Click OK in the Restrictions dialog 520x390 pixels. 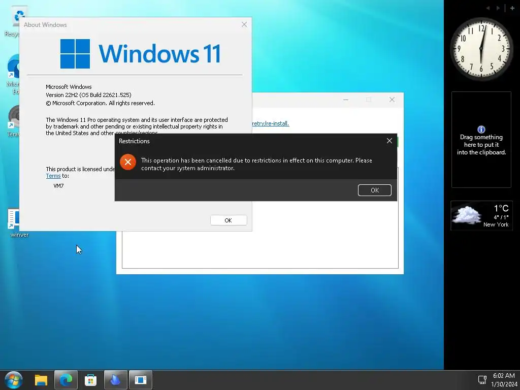[x=374, y=190]
